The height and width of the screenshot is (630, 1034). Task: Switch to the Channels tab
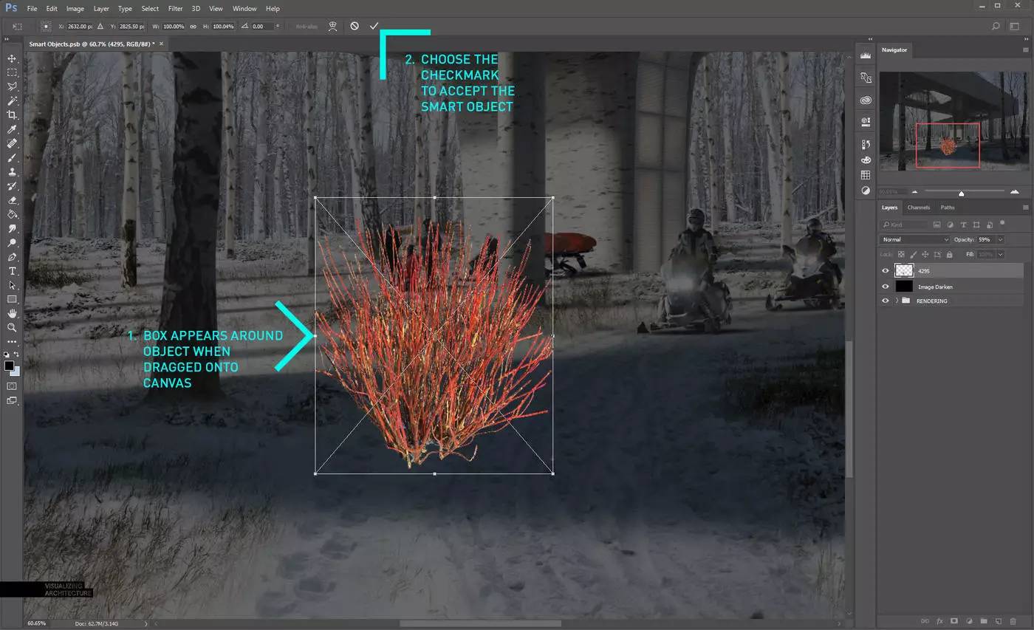919,208
